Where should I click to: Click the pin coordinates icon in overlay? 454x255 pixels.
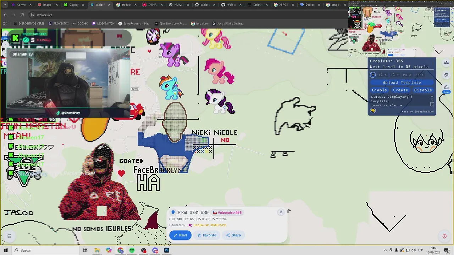pos(373,75)
